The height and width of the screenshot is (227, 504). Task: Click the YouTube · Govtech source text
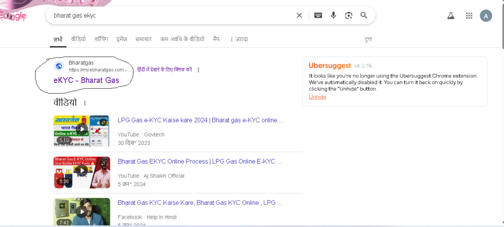point(141,134)
